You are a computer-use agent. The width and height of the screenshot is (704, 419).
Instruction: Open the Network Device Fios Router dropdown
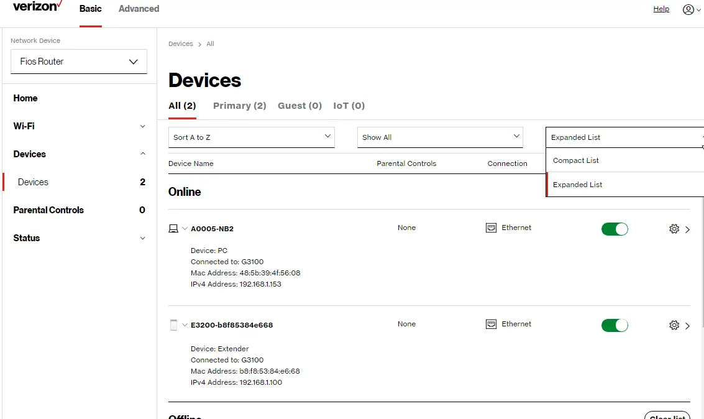(x=78, y=62)
